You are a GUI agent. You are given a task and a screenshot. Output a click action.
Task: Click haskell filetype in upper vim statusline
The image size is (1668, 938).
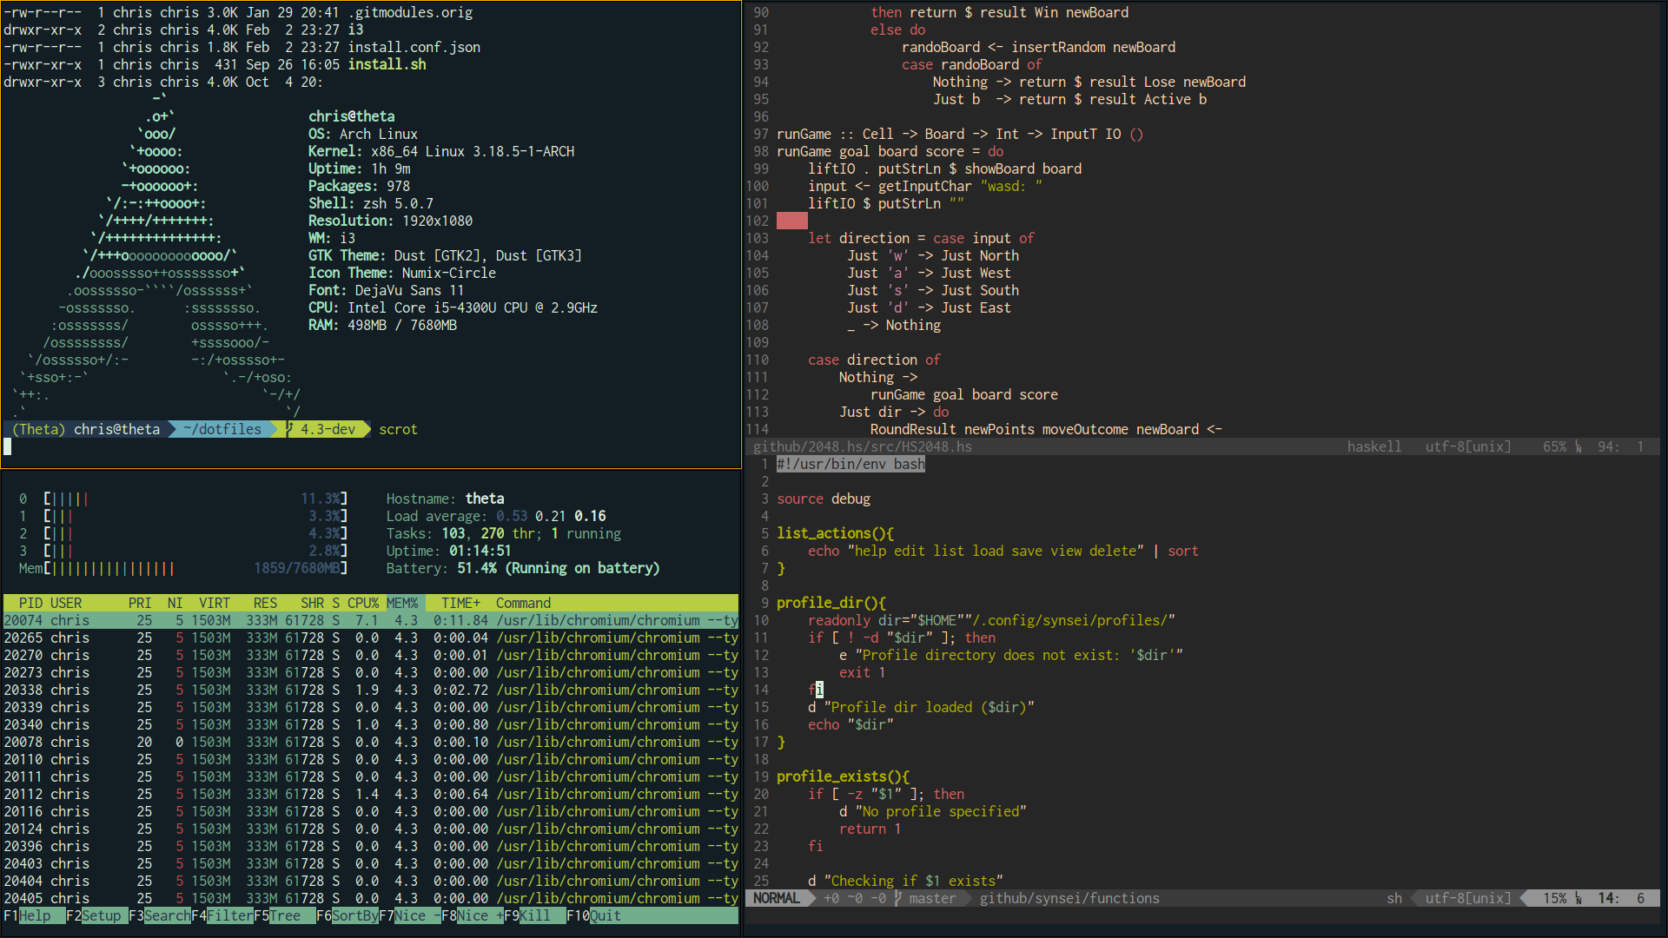coord(1374,446)
